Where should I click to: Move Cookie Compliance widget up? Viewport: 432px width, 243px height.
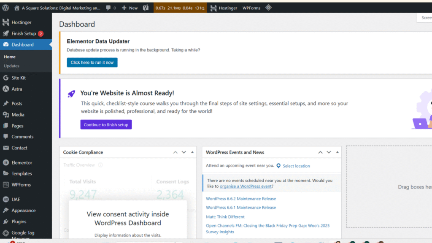175,152
